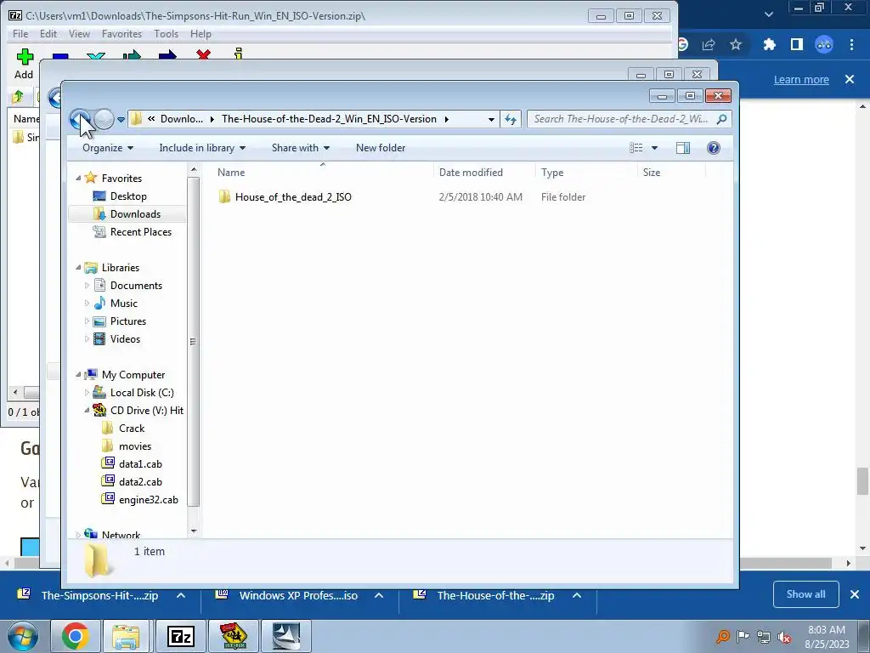Screen dimensions: 870x653
Task: Select My Computer in navigation pane
Action: (x=133, y=375)
